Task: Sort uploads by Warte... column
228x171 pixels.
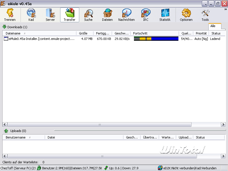Action: point(168,137)
